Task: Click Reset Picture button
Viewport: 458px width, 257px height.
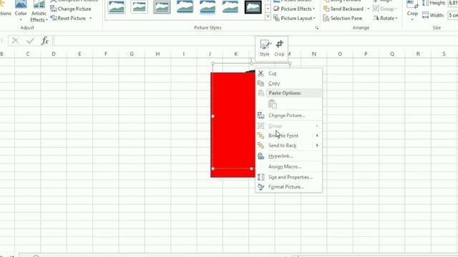Action: click(69, 18)
